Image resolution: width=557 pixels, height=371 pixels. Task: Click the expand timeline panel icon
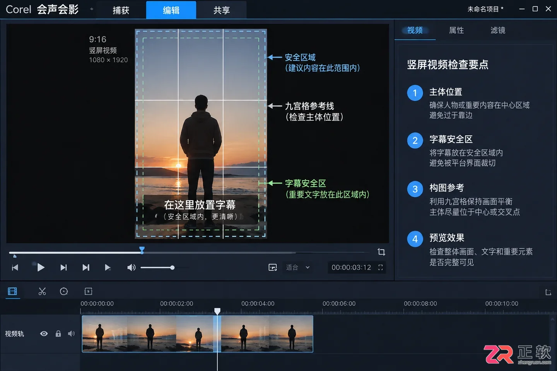(548, 292)
